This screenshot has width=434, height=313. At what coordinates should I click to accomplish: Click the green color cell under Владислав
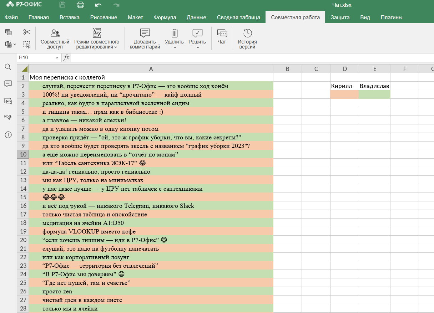tap(374, 94)
